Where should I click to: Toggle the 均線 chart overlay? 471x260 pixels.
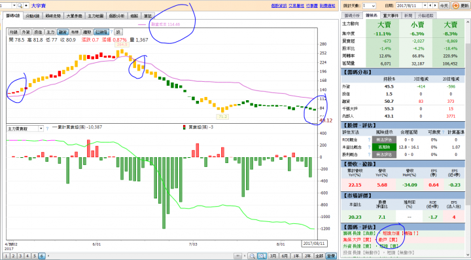14,32
